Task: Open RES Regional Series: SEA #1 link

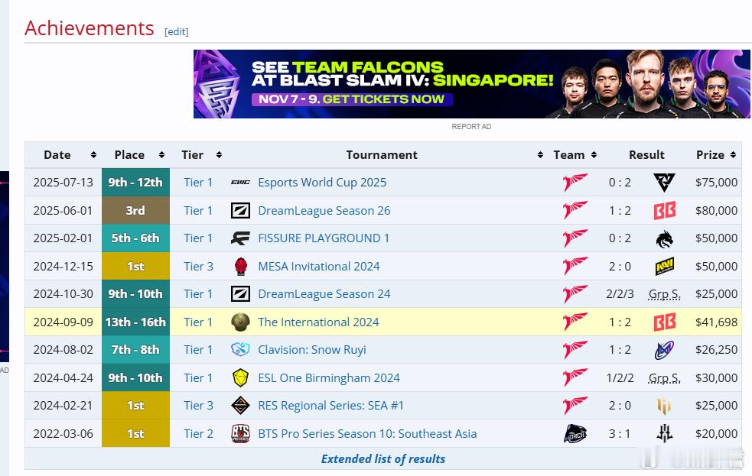Action: click(x=331, y=406)
